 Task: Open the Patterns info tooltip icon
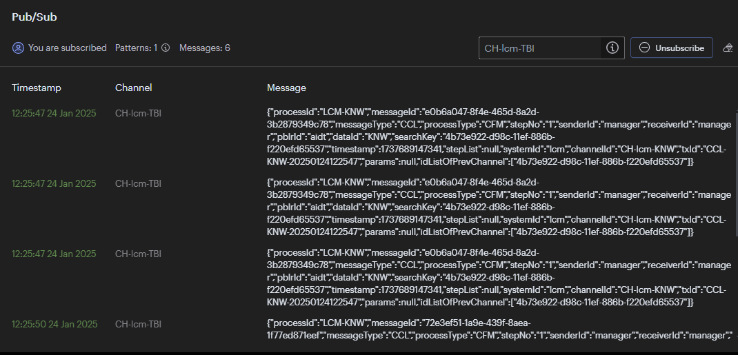coord(166,48)
